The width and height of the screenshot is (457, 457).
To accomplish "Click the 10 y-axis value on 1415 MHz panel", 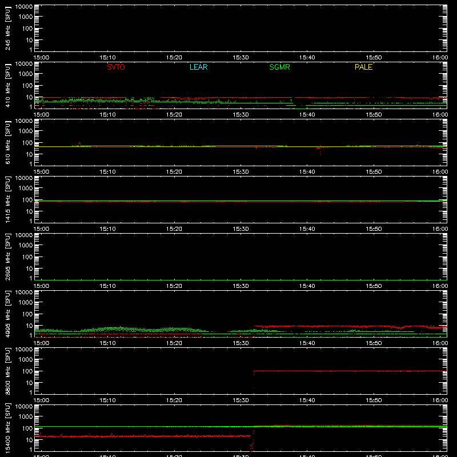I will click(x=30, y=211).
